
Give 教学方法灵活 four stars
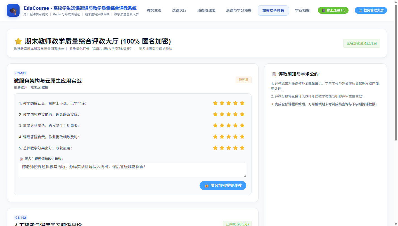point(235,125)
